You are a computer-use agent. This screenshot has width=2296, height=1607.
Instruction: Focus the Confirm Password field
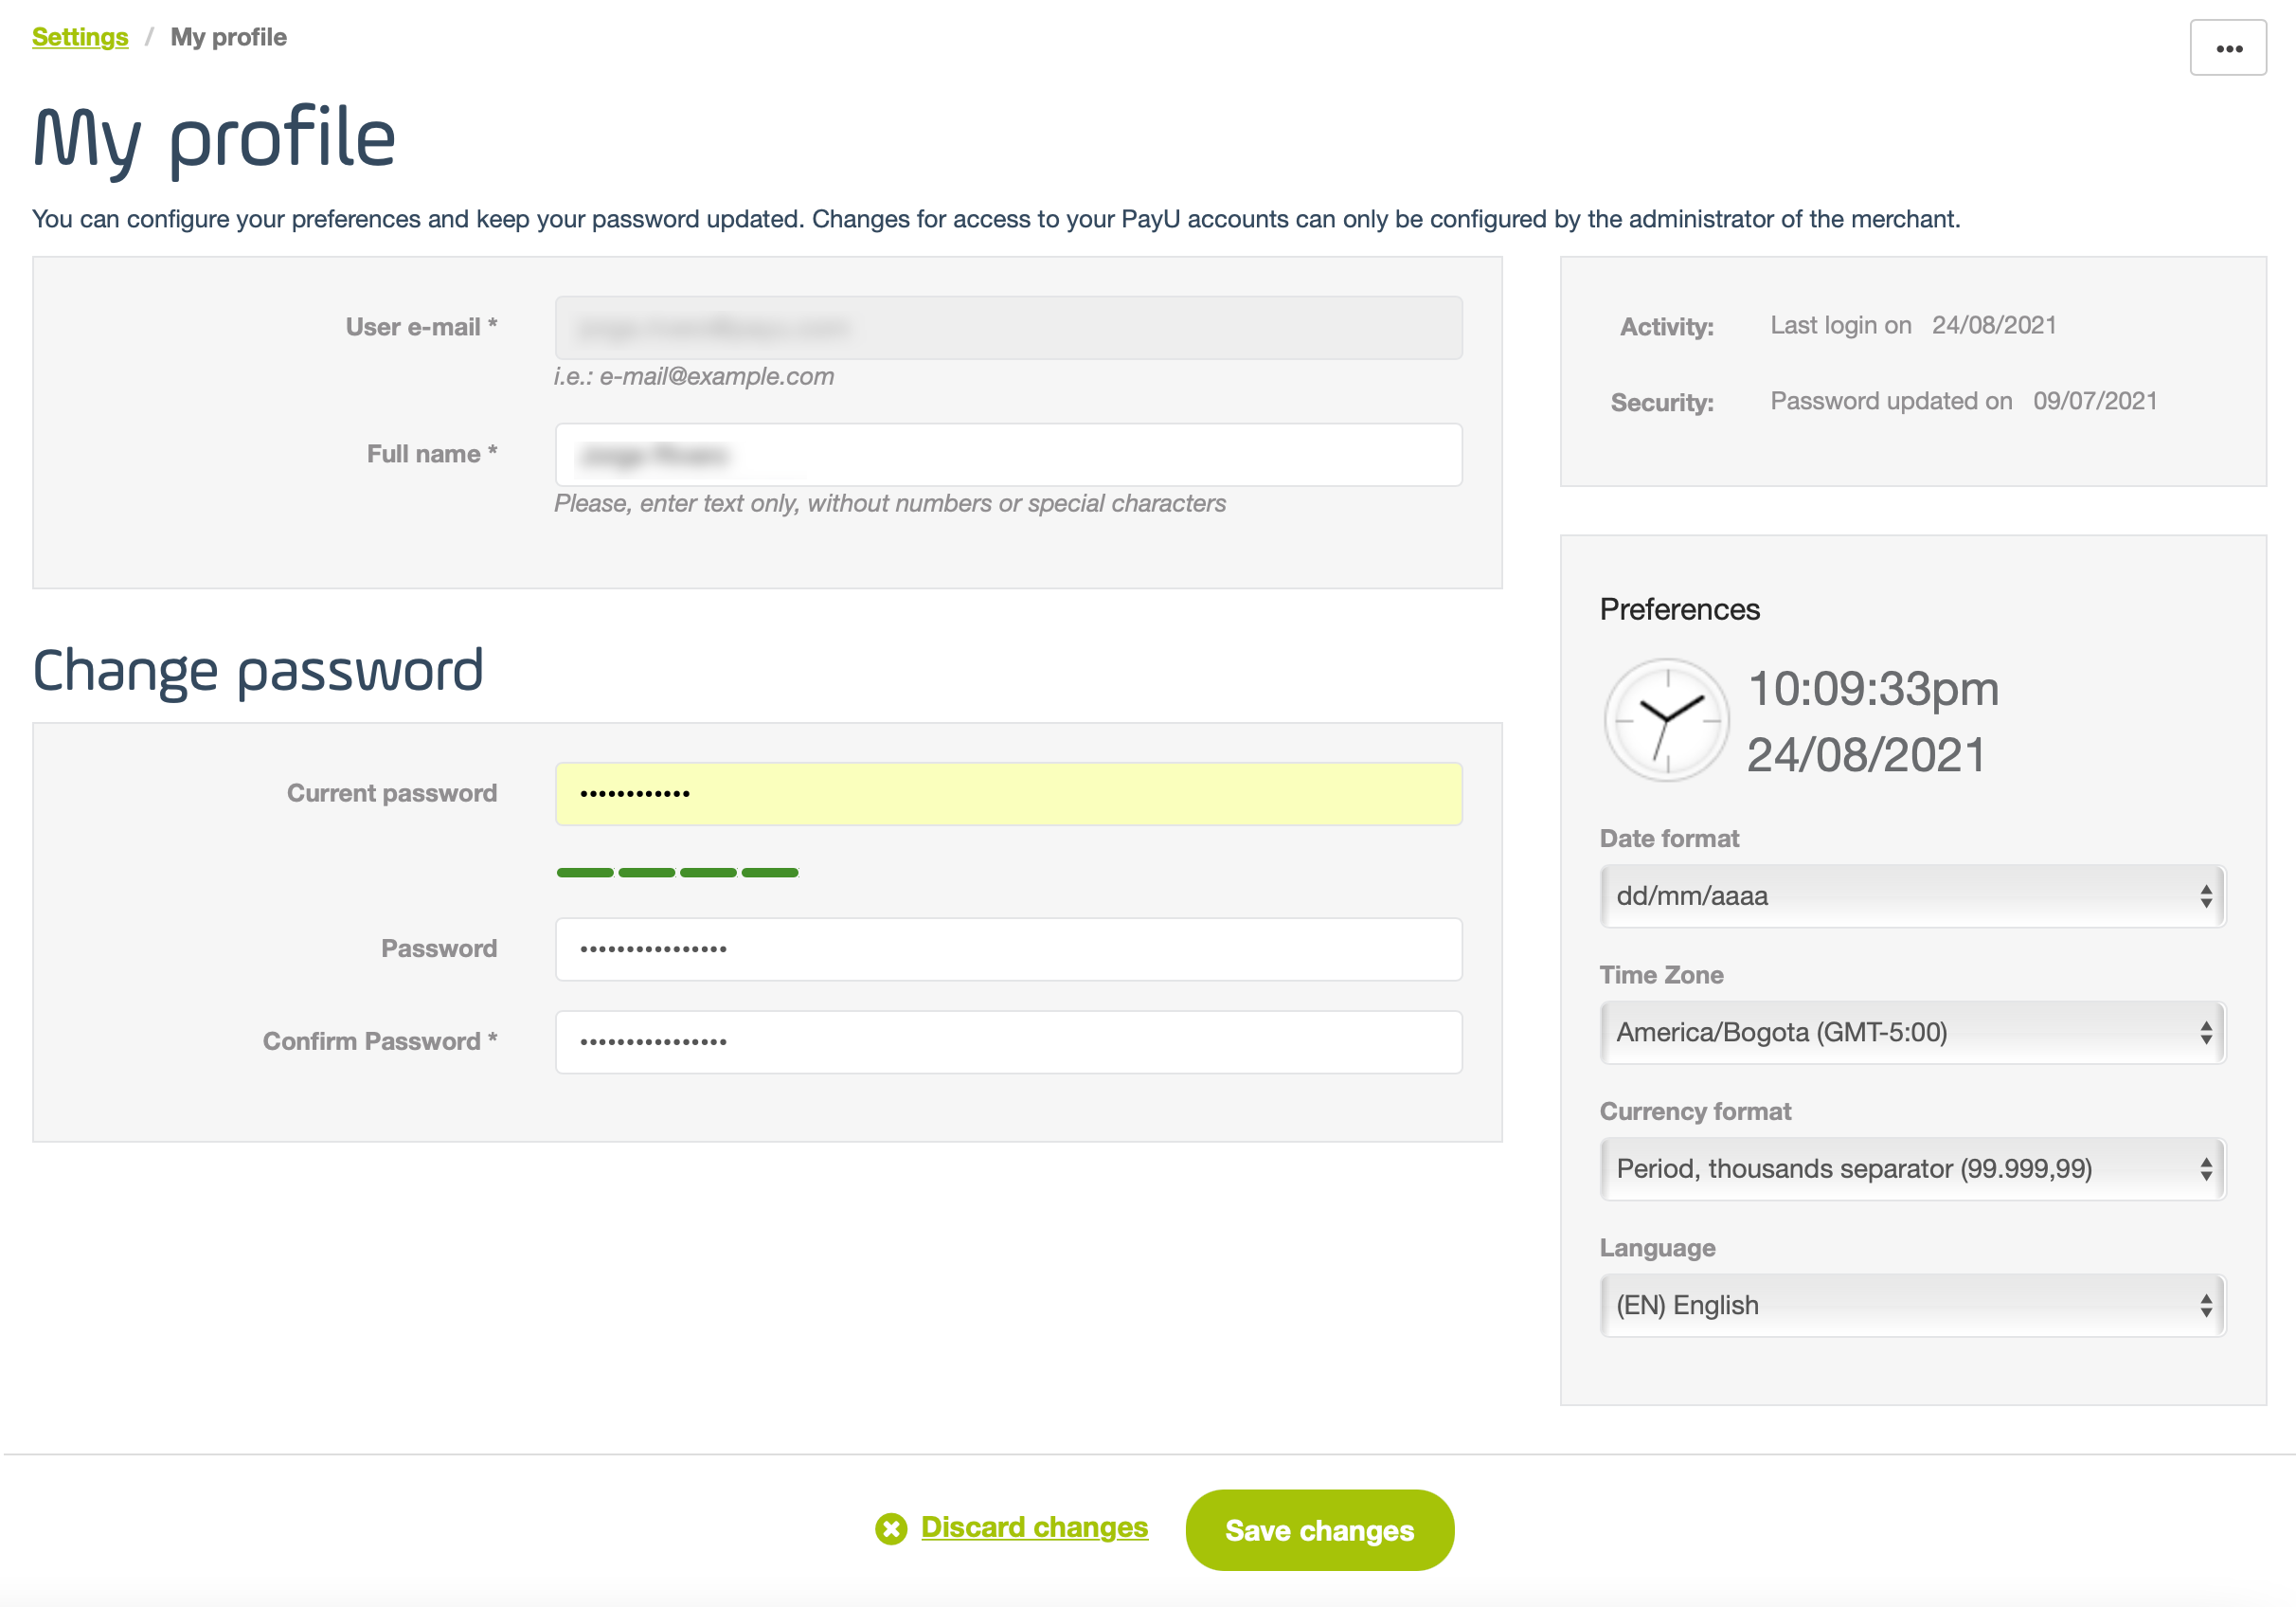coord(1008,1041)
